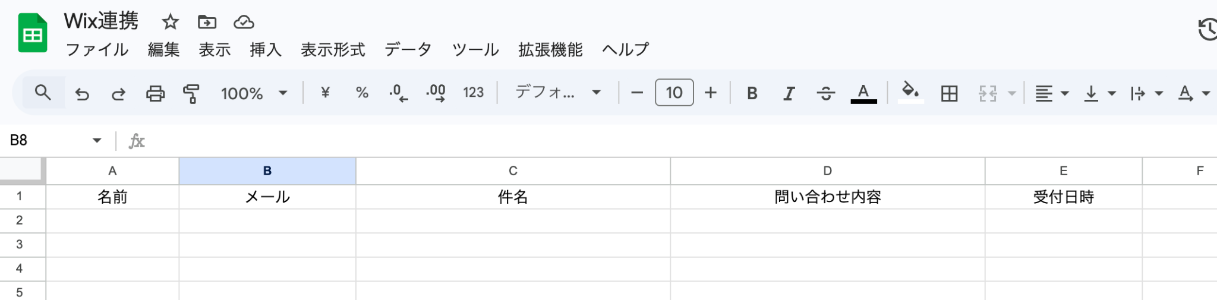Open the データ menu
Screen dimensions: 1217x300
[408, 50]
